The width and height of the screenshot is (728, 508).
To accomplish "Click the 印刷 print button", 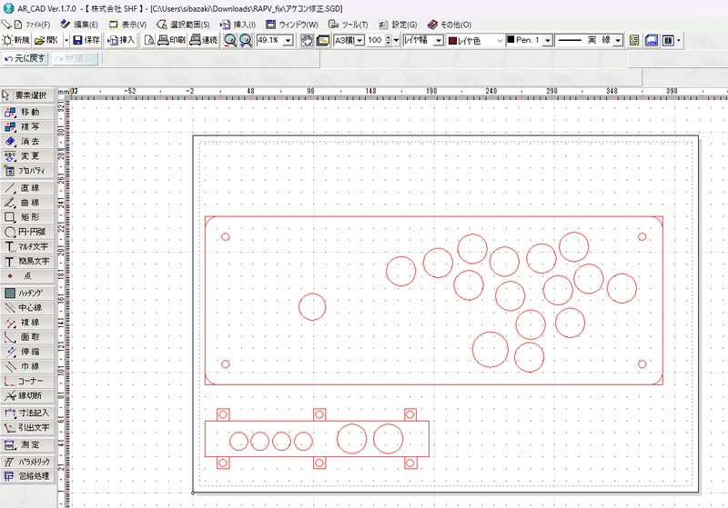I will pyautogui.click(x=171, y=40).
